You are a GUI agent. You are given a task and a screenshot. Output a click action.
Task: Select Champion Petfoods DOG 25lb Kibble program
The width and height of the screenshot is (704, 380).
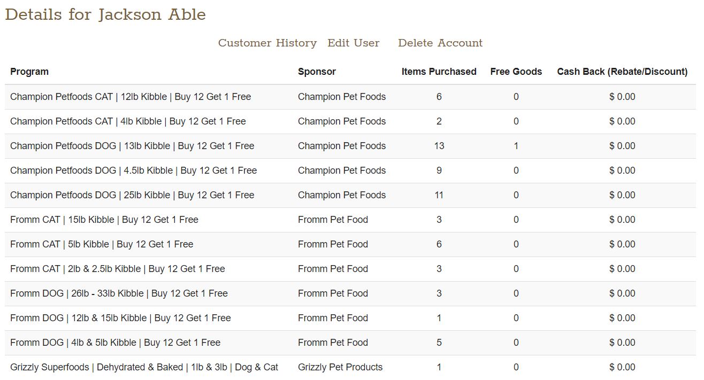click(132, 195)
